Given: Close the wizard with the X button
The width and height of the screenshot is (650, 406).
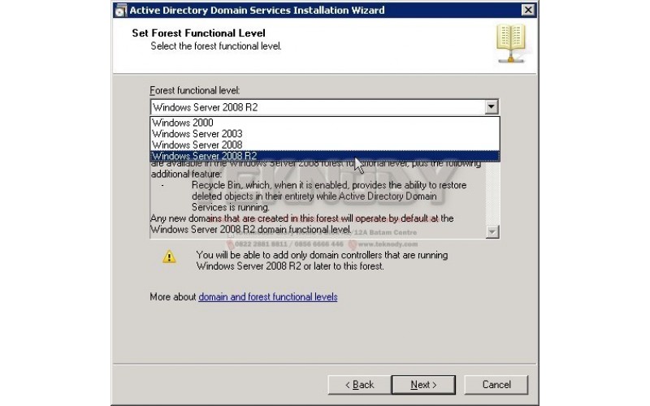Looking at the screenshot, I should pyautogui.click(x=527, y=10).
